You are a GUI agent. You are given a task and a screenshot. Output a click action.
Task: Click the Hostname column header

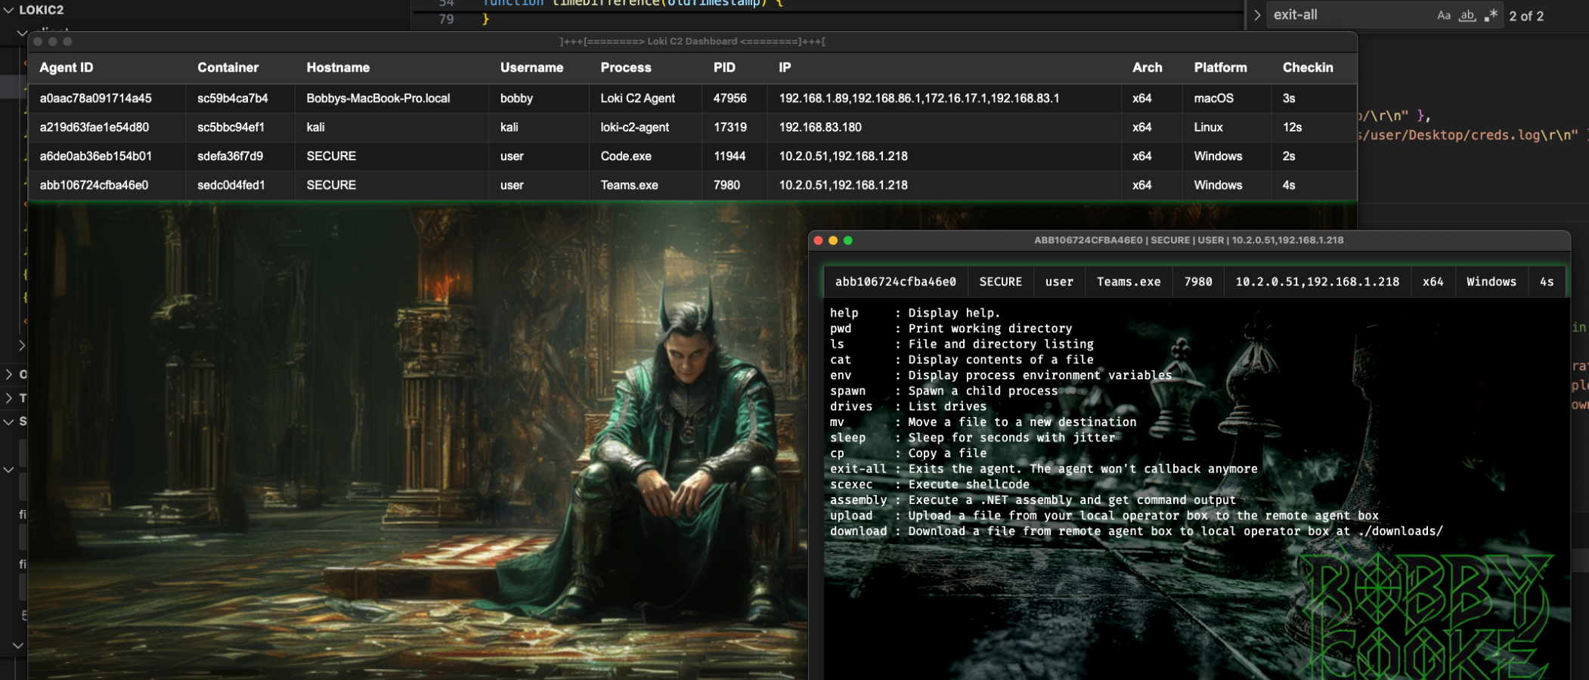tap(338, 67)
